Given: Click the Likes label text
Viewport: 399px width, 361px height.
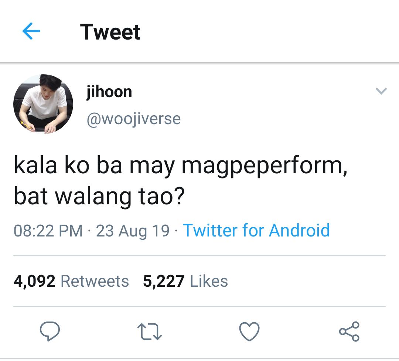Looking at the screenshot, I should (209, 281).
